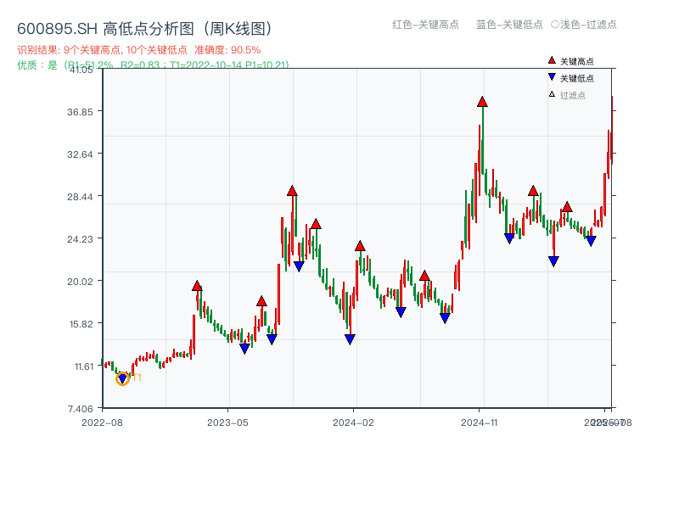This screenshot has width=679, height=509.
Task: Click the 600895.SH chart title
Action: coord(144,27)
